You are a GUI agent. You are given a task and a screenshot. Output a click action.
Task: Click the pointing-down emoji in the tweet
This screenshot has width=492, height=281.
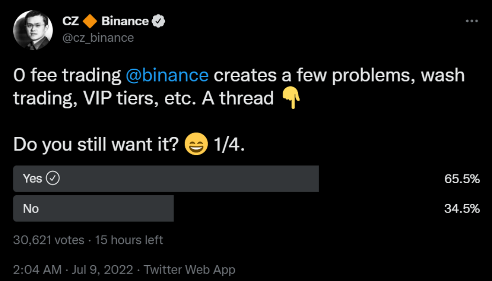coord(292,98)
